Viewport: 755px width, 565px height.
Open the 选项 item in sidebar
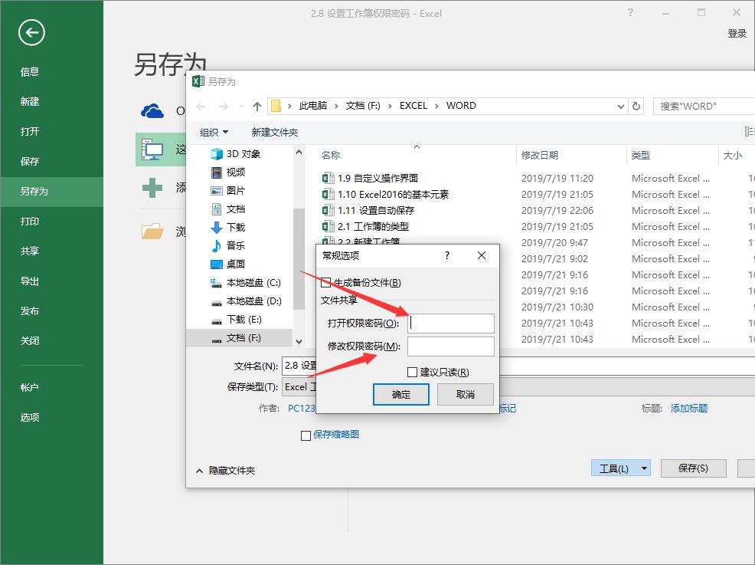click(x=30, y=418)
